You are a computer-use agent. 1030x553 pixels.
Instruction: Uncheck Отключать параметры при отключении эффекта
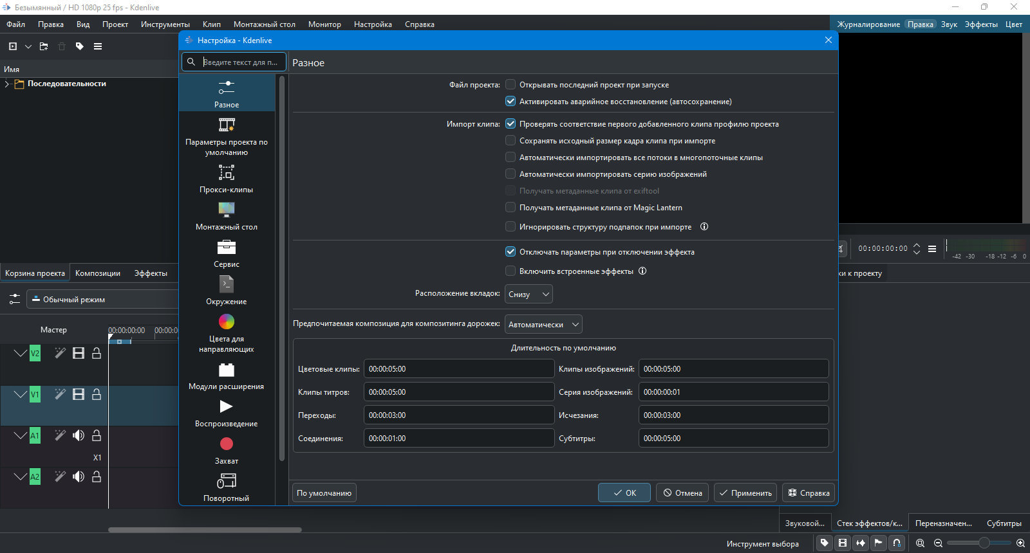click(510, 251)
